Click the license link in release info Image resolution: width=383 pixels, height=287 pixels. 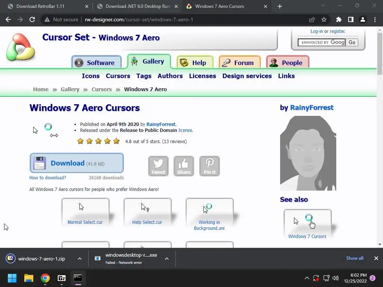pos(186,130)
